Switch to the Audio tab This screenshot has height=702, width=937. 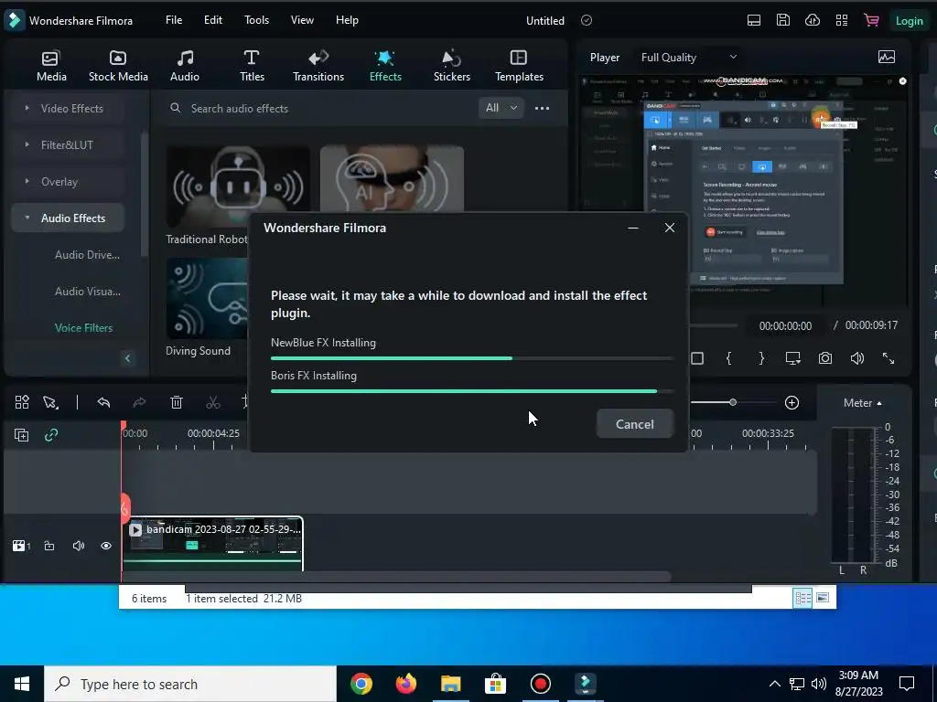coord(185,66)
